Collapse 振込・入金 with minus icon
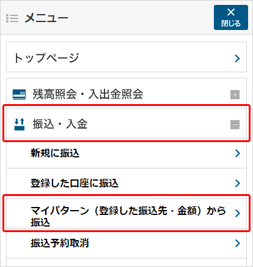 235,124
